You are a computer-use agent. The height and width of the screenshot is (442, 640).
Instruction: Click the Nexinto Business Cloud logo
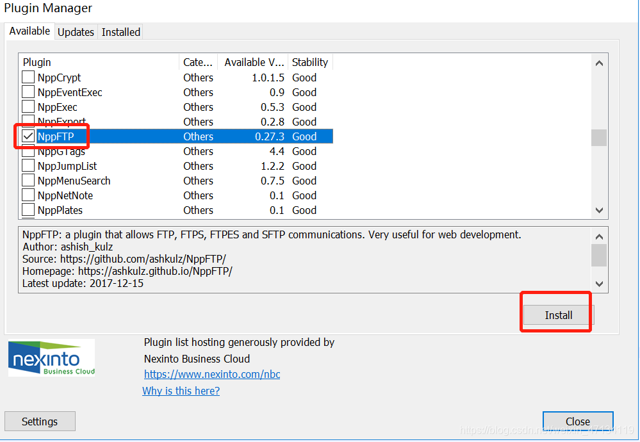[51, 358]
